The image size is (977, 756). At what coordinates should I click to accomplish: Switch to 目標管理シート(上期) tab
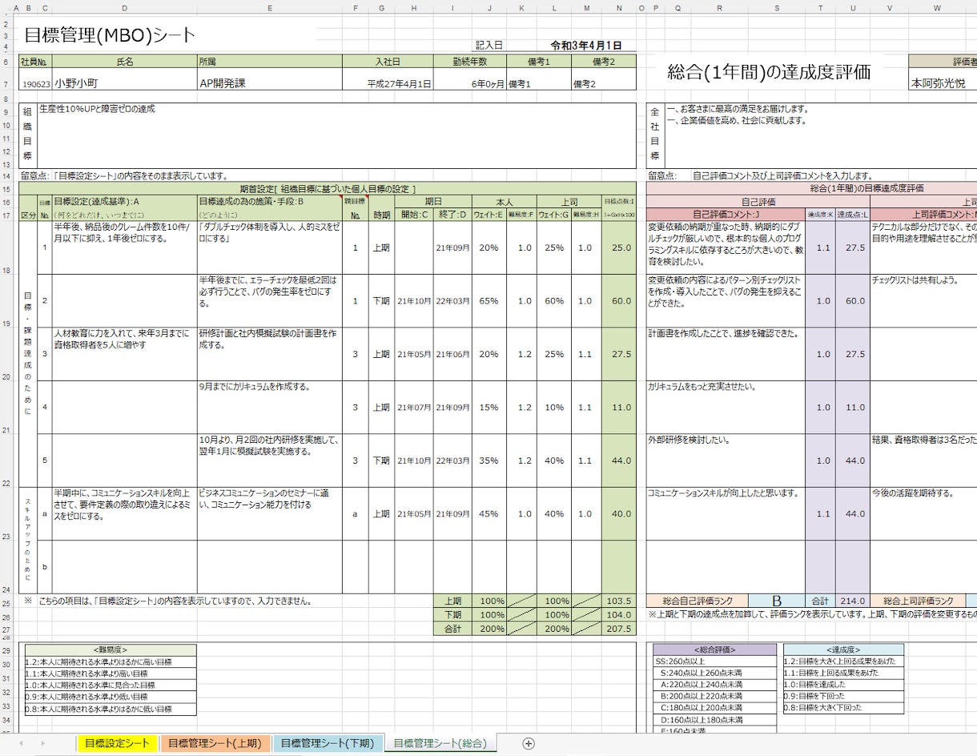tap(215, 743)
